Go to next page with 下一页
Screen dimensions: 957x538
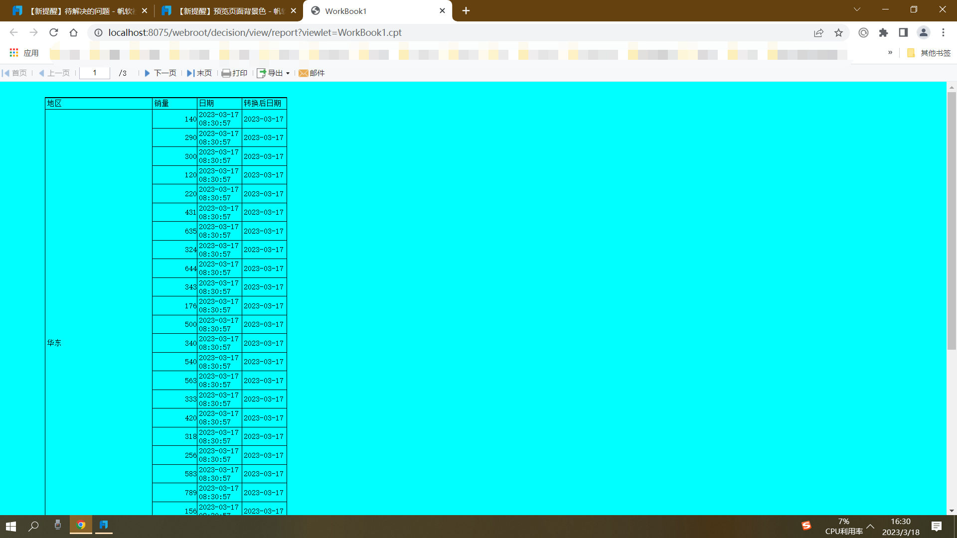160,73
